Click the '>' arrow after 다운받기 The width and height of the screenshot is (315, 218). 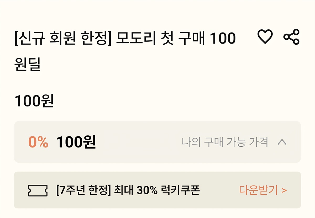point(284,190)
